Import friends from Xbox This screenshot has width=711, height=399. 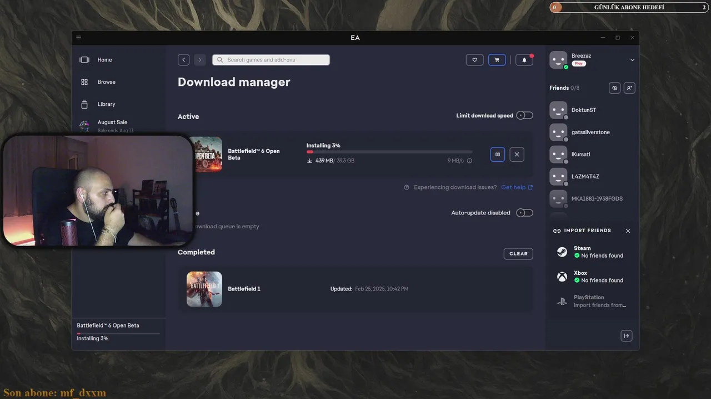(592, 277)
